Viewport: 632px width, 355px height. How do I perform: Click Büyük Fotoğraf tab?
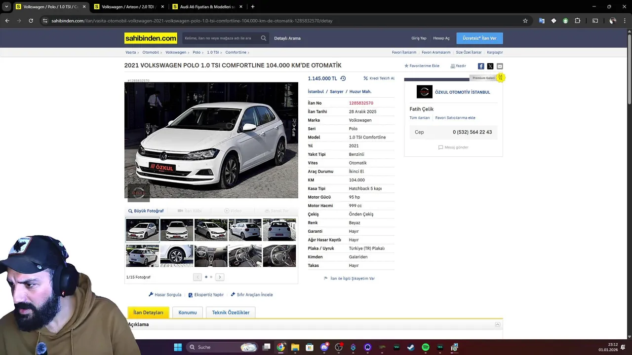146,211
